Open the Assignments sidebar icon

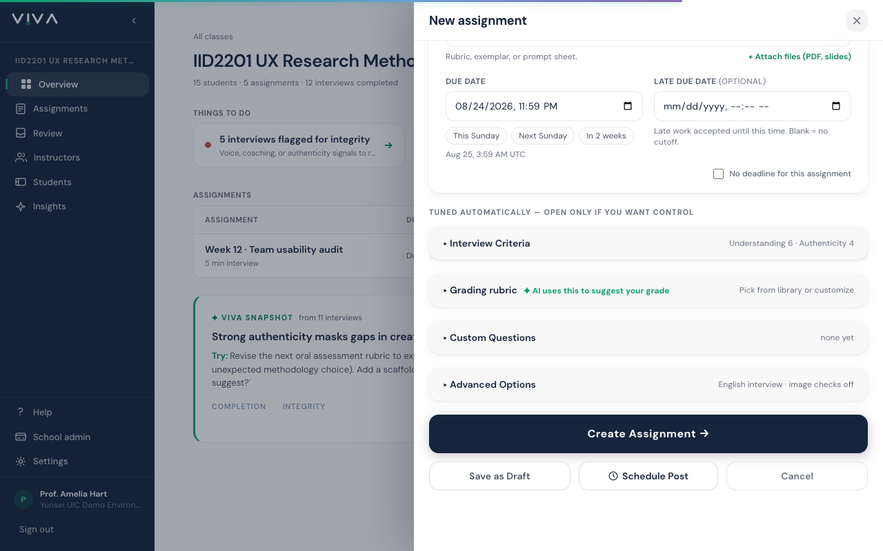(21, 109)
